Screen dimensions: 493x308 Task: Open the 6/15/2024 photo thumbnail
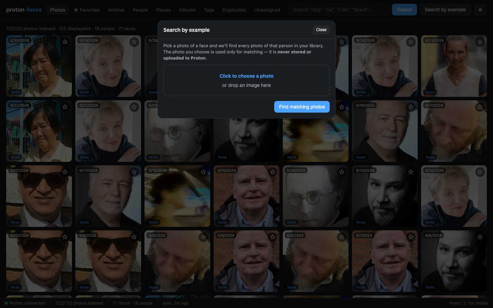click(x=246, y=196)
